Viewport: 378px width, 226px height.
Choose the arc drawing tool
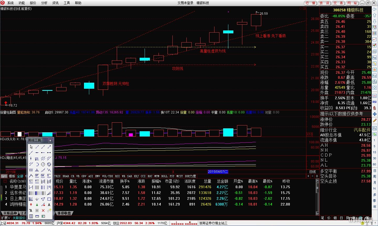[37, 164]
